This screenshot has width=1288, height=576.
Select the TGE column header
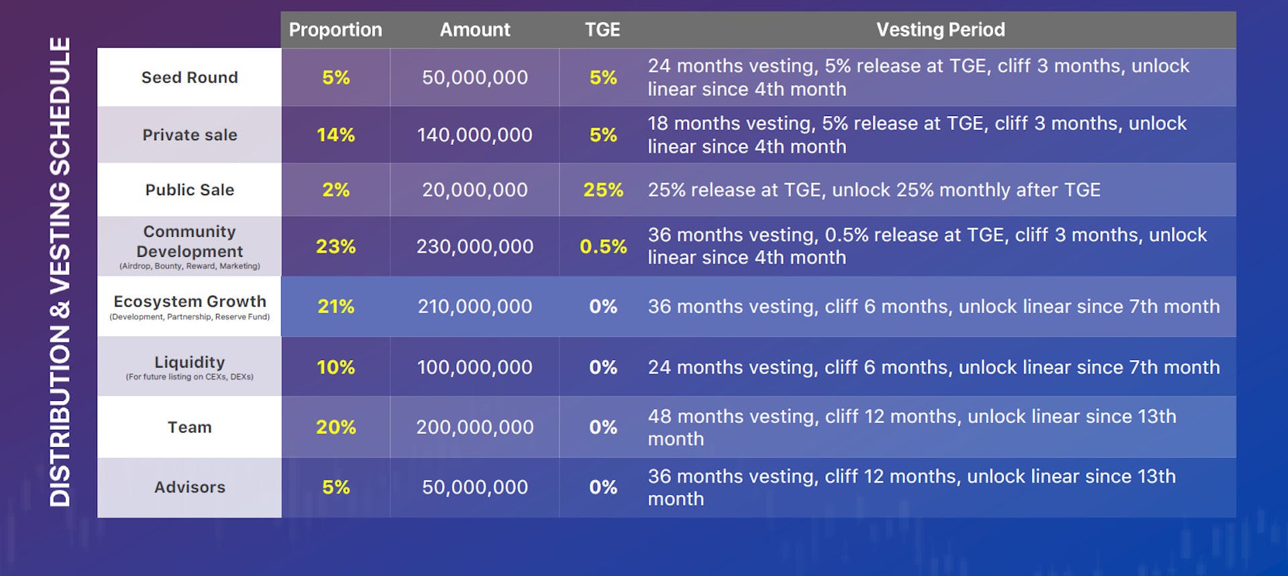click(602, 30)
